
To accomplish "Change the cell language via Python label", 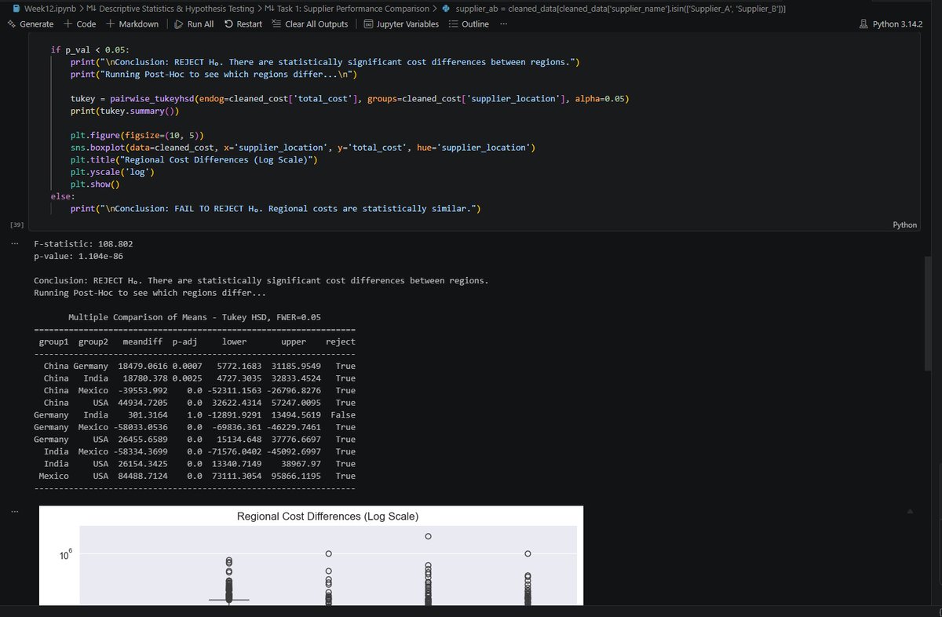I will 904,225.
